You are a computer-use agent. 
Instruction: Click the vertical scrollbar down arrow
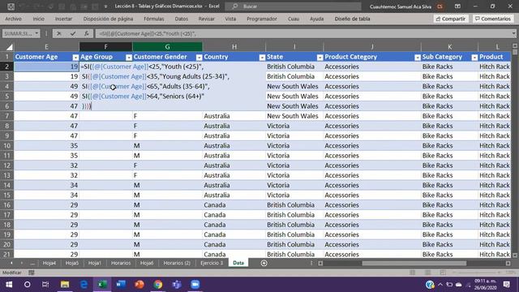click(515, 255)
